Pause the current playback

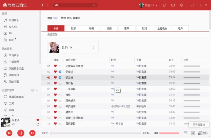21,133
